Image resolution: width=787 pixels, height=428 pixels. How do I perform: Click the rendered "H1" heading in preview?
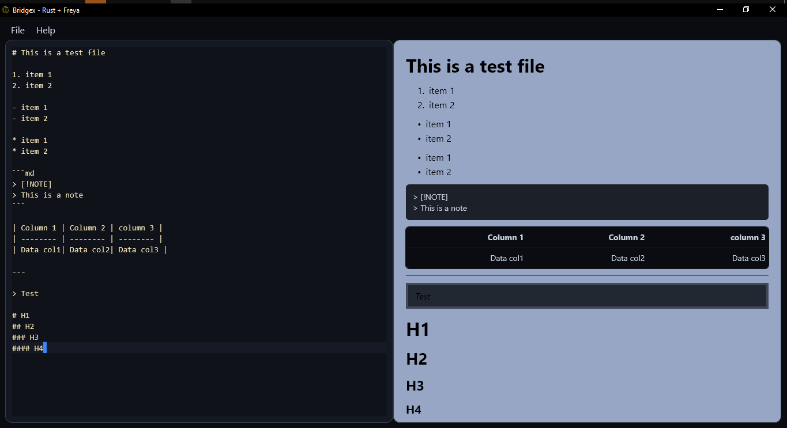coord(418,329)
